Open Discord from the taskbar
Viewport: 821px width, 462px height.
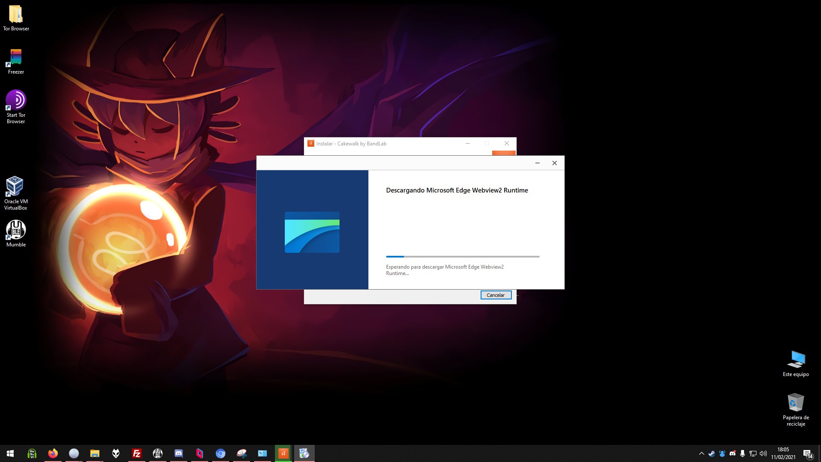178,453
